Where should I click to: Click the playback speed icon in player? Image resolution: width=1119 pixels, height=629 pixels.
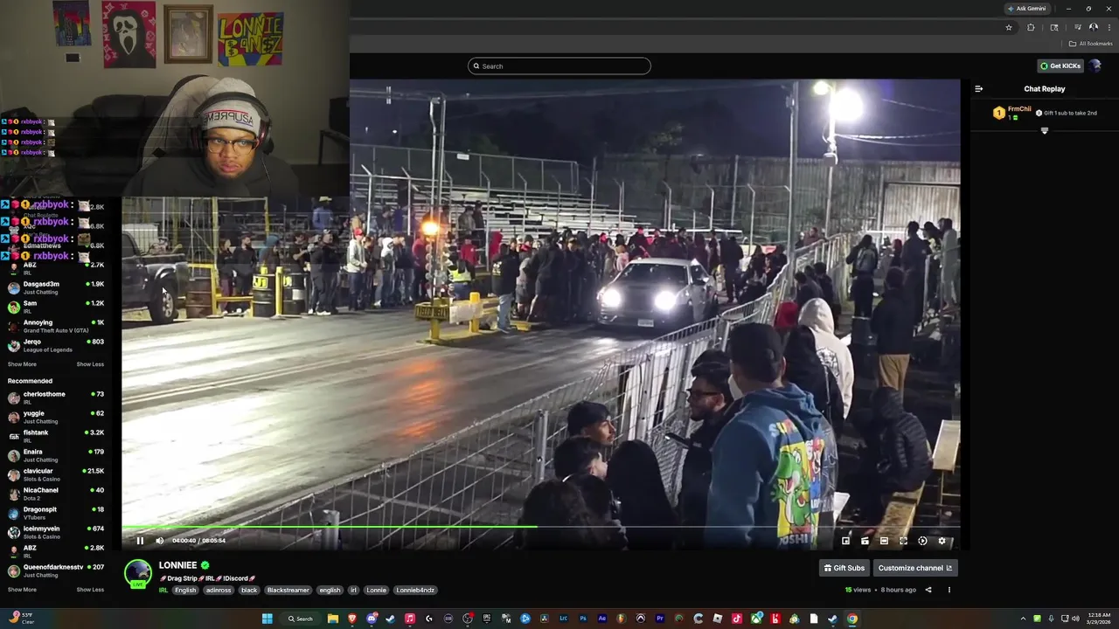click(x=922, y=541)
